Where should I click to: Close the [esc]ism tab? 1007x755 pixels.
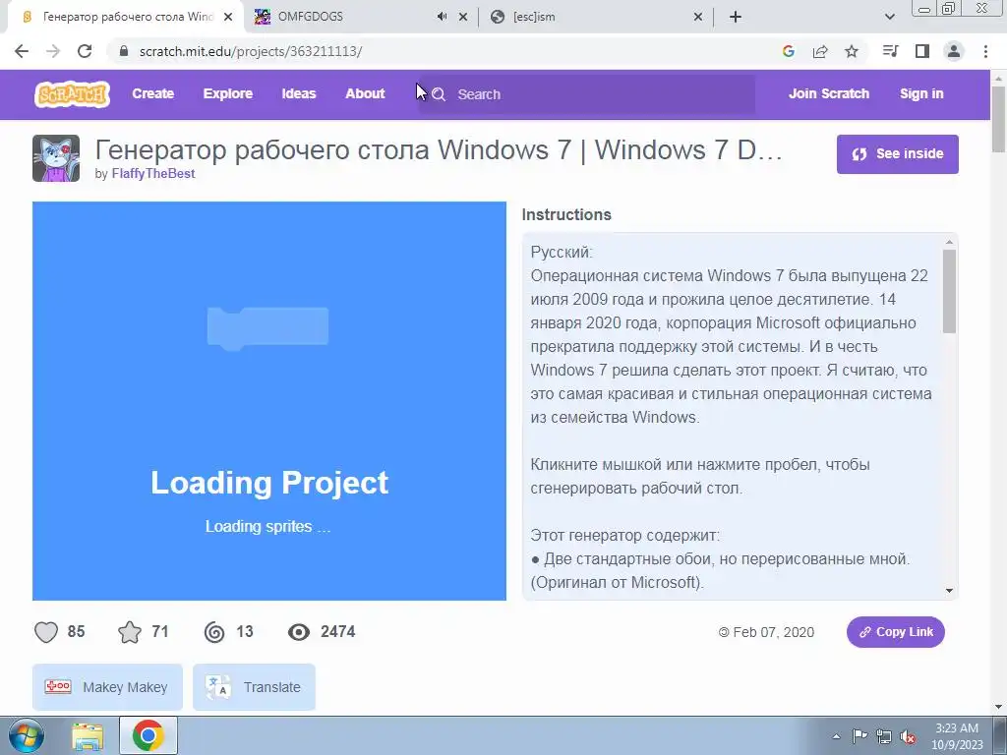click(x=698, y=17)
